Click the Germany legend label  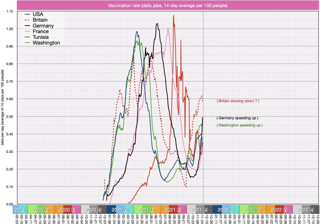pos(43,26)
